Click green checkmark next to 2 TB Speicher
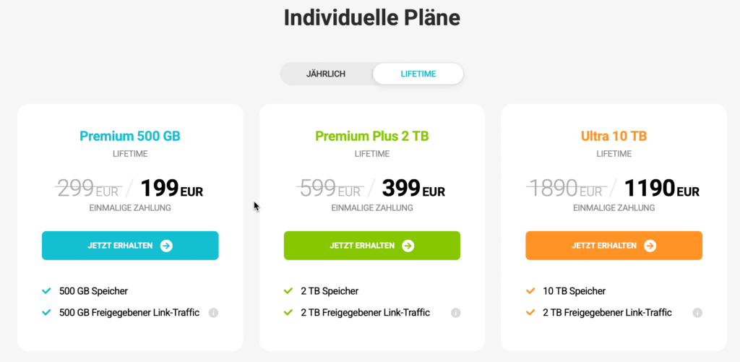 (x=288, y=291)
